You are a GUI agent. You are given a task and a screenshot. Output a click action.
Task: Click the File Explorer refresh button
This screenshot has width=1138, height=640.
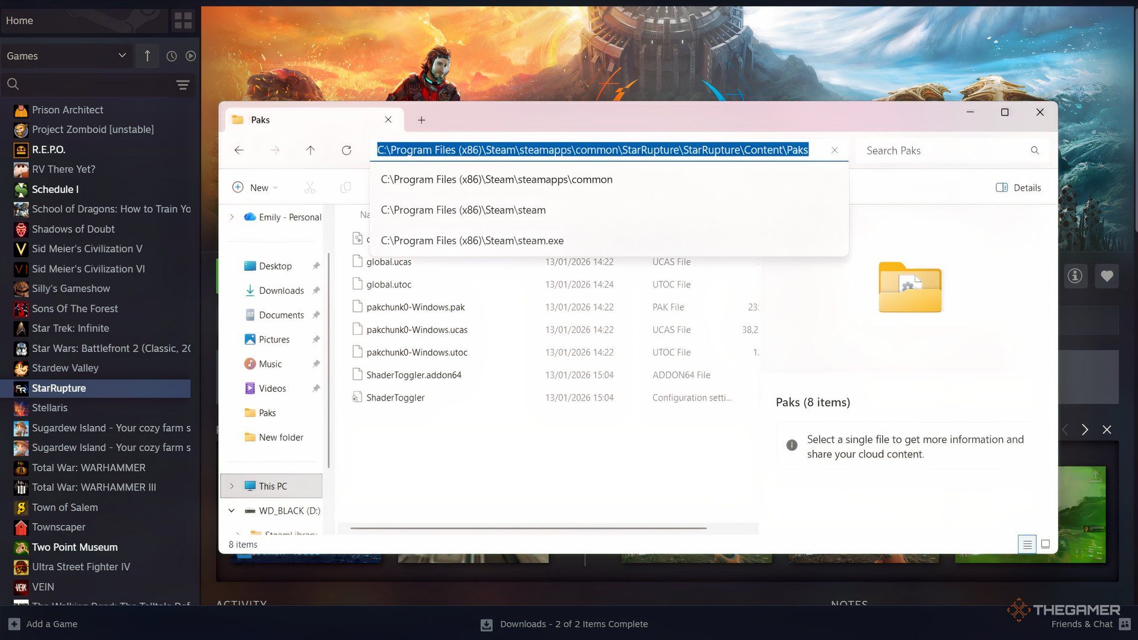tap(346, 151)
